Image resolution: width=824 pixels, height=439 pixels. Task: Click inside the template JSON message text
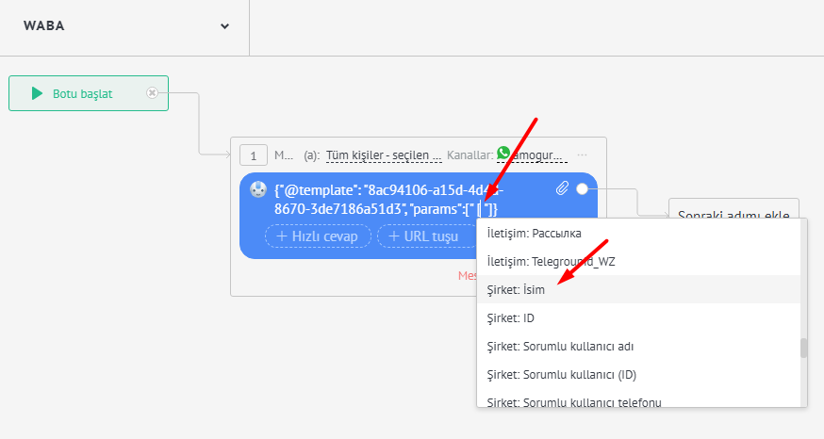point(388,200)
